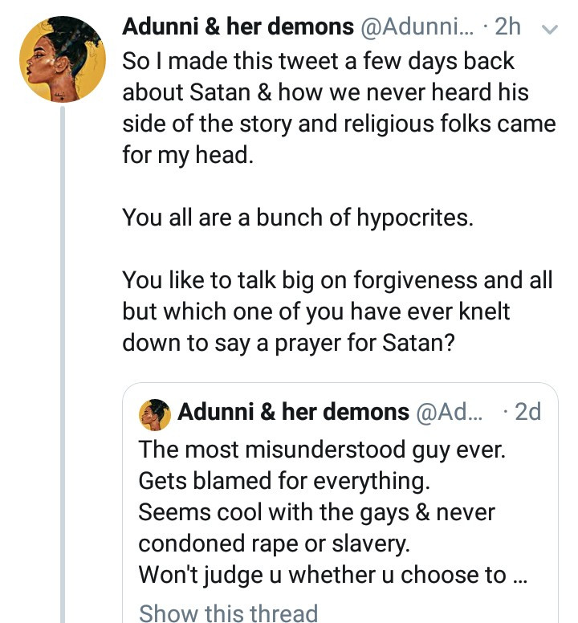Image resolution: width=578 pixels, height=623 pixels.
Task: Click the paragraph starting "So I made this tweet"
Action: (337, 108)
